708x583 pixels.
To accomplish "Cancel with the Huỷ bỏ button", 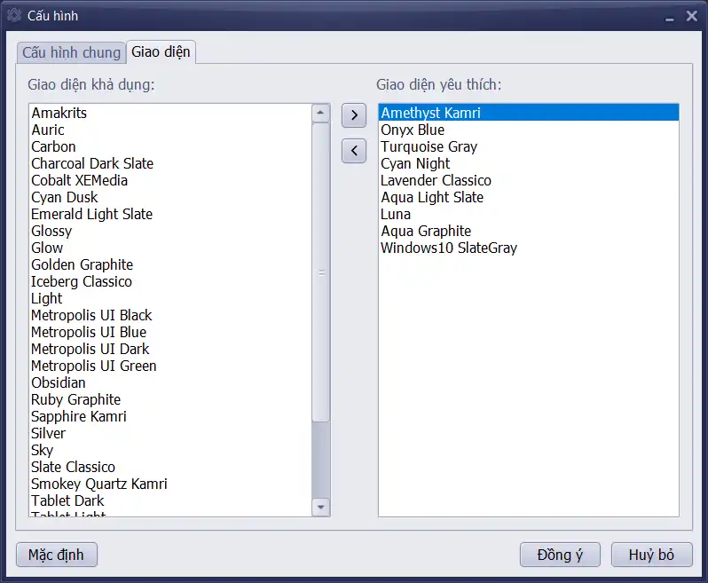I will (x=651, y=555).
